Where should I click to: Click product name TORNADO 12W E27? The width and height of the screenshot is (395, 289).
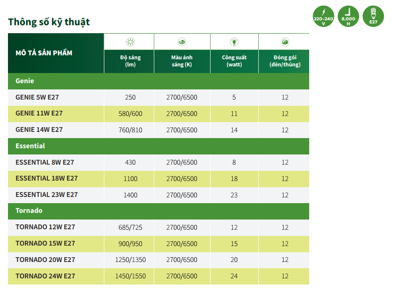[x=46, y=227]
